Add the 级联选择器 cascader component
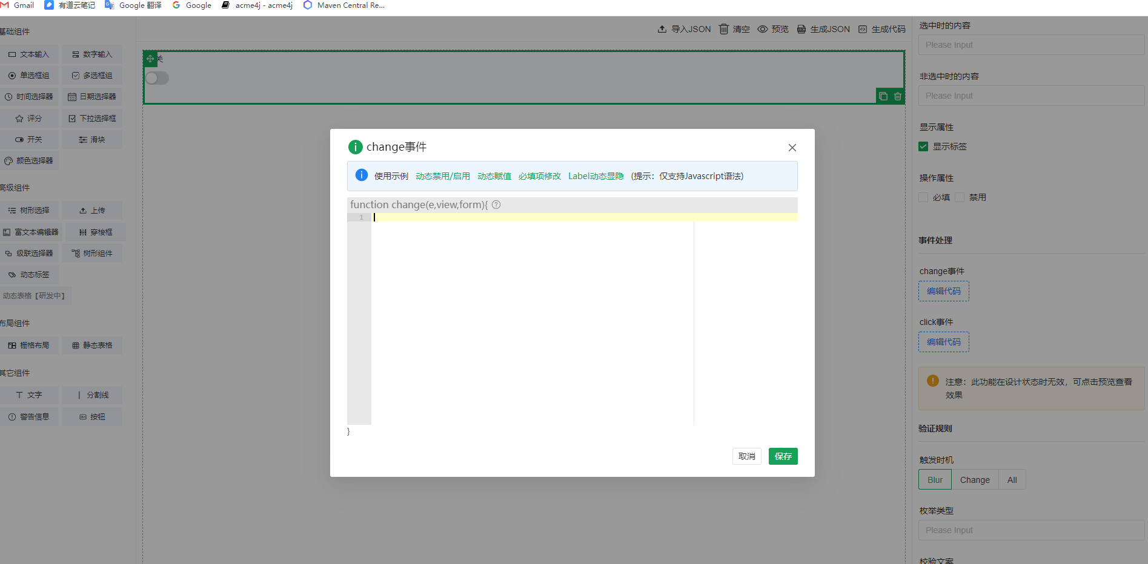 click(30, 253)
